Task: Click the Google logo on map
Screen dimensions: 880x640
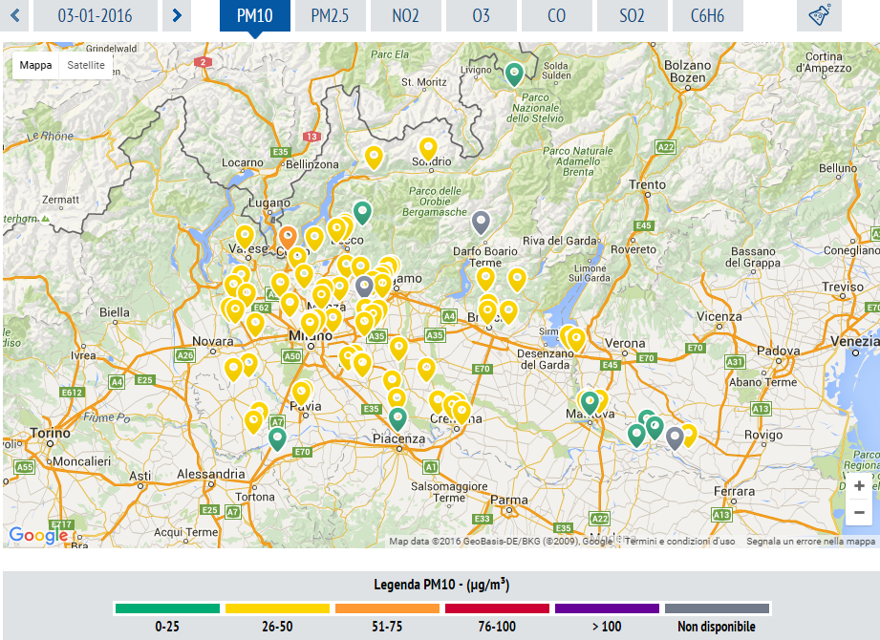Action: point(38,535)
